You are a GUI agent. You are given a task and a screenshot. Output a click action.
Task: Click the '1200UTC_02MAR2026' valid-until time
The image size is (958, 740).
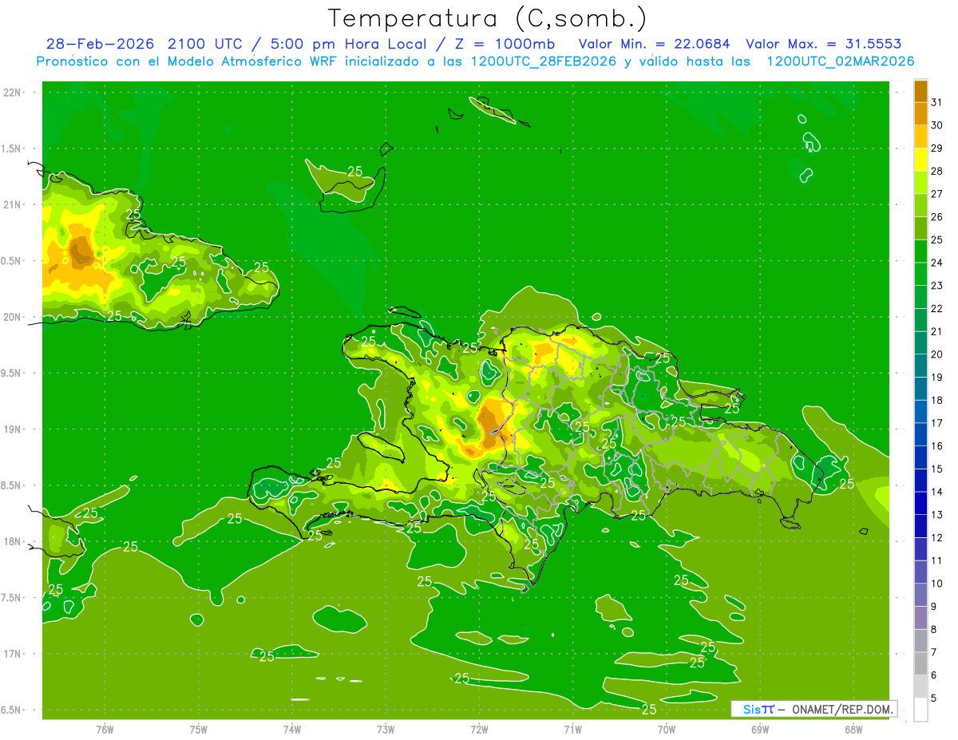[x=841, y=61]
